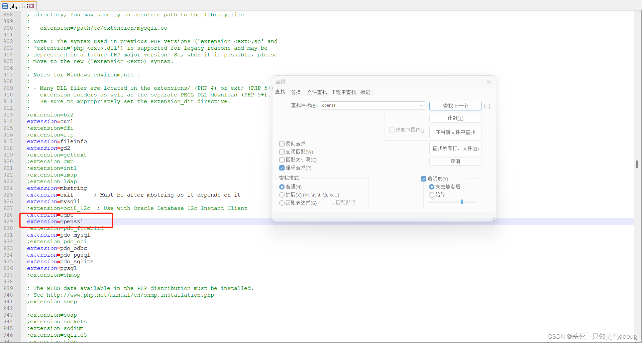Toggle the 透明度 transparency option
642x343 pixels.
click(423, 179)
